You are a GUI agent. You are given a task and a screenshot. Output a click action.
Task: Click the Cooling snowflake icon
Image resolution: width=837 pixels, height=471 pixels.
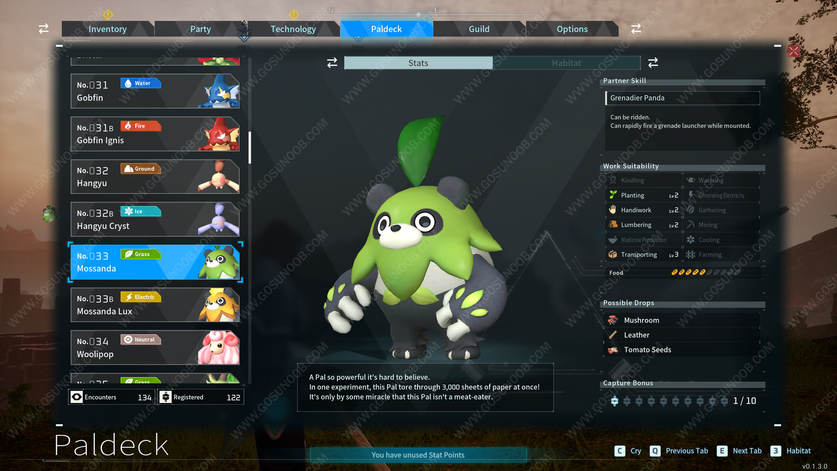coord(691,239)
